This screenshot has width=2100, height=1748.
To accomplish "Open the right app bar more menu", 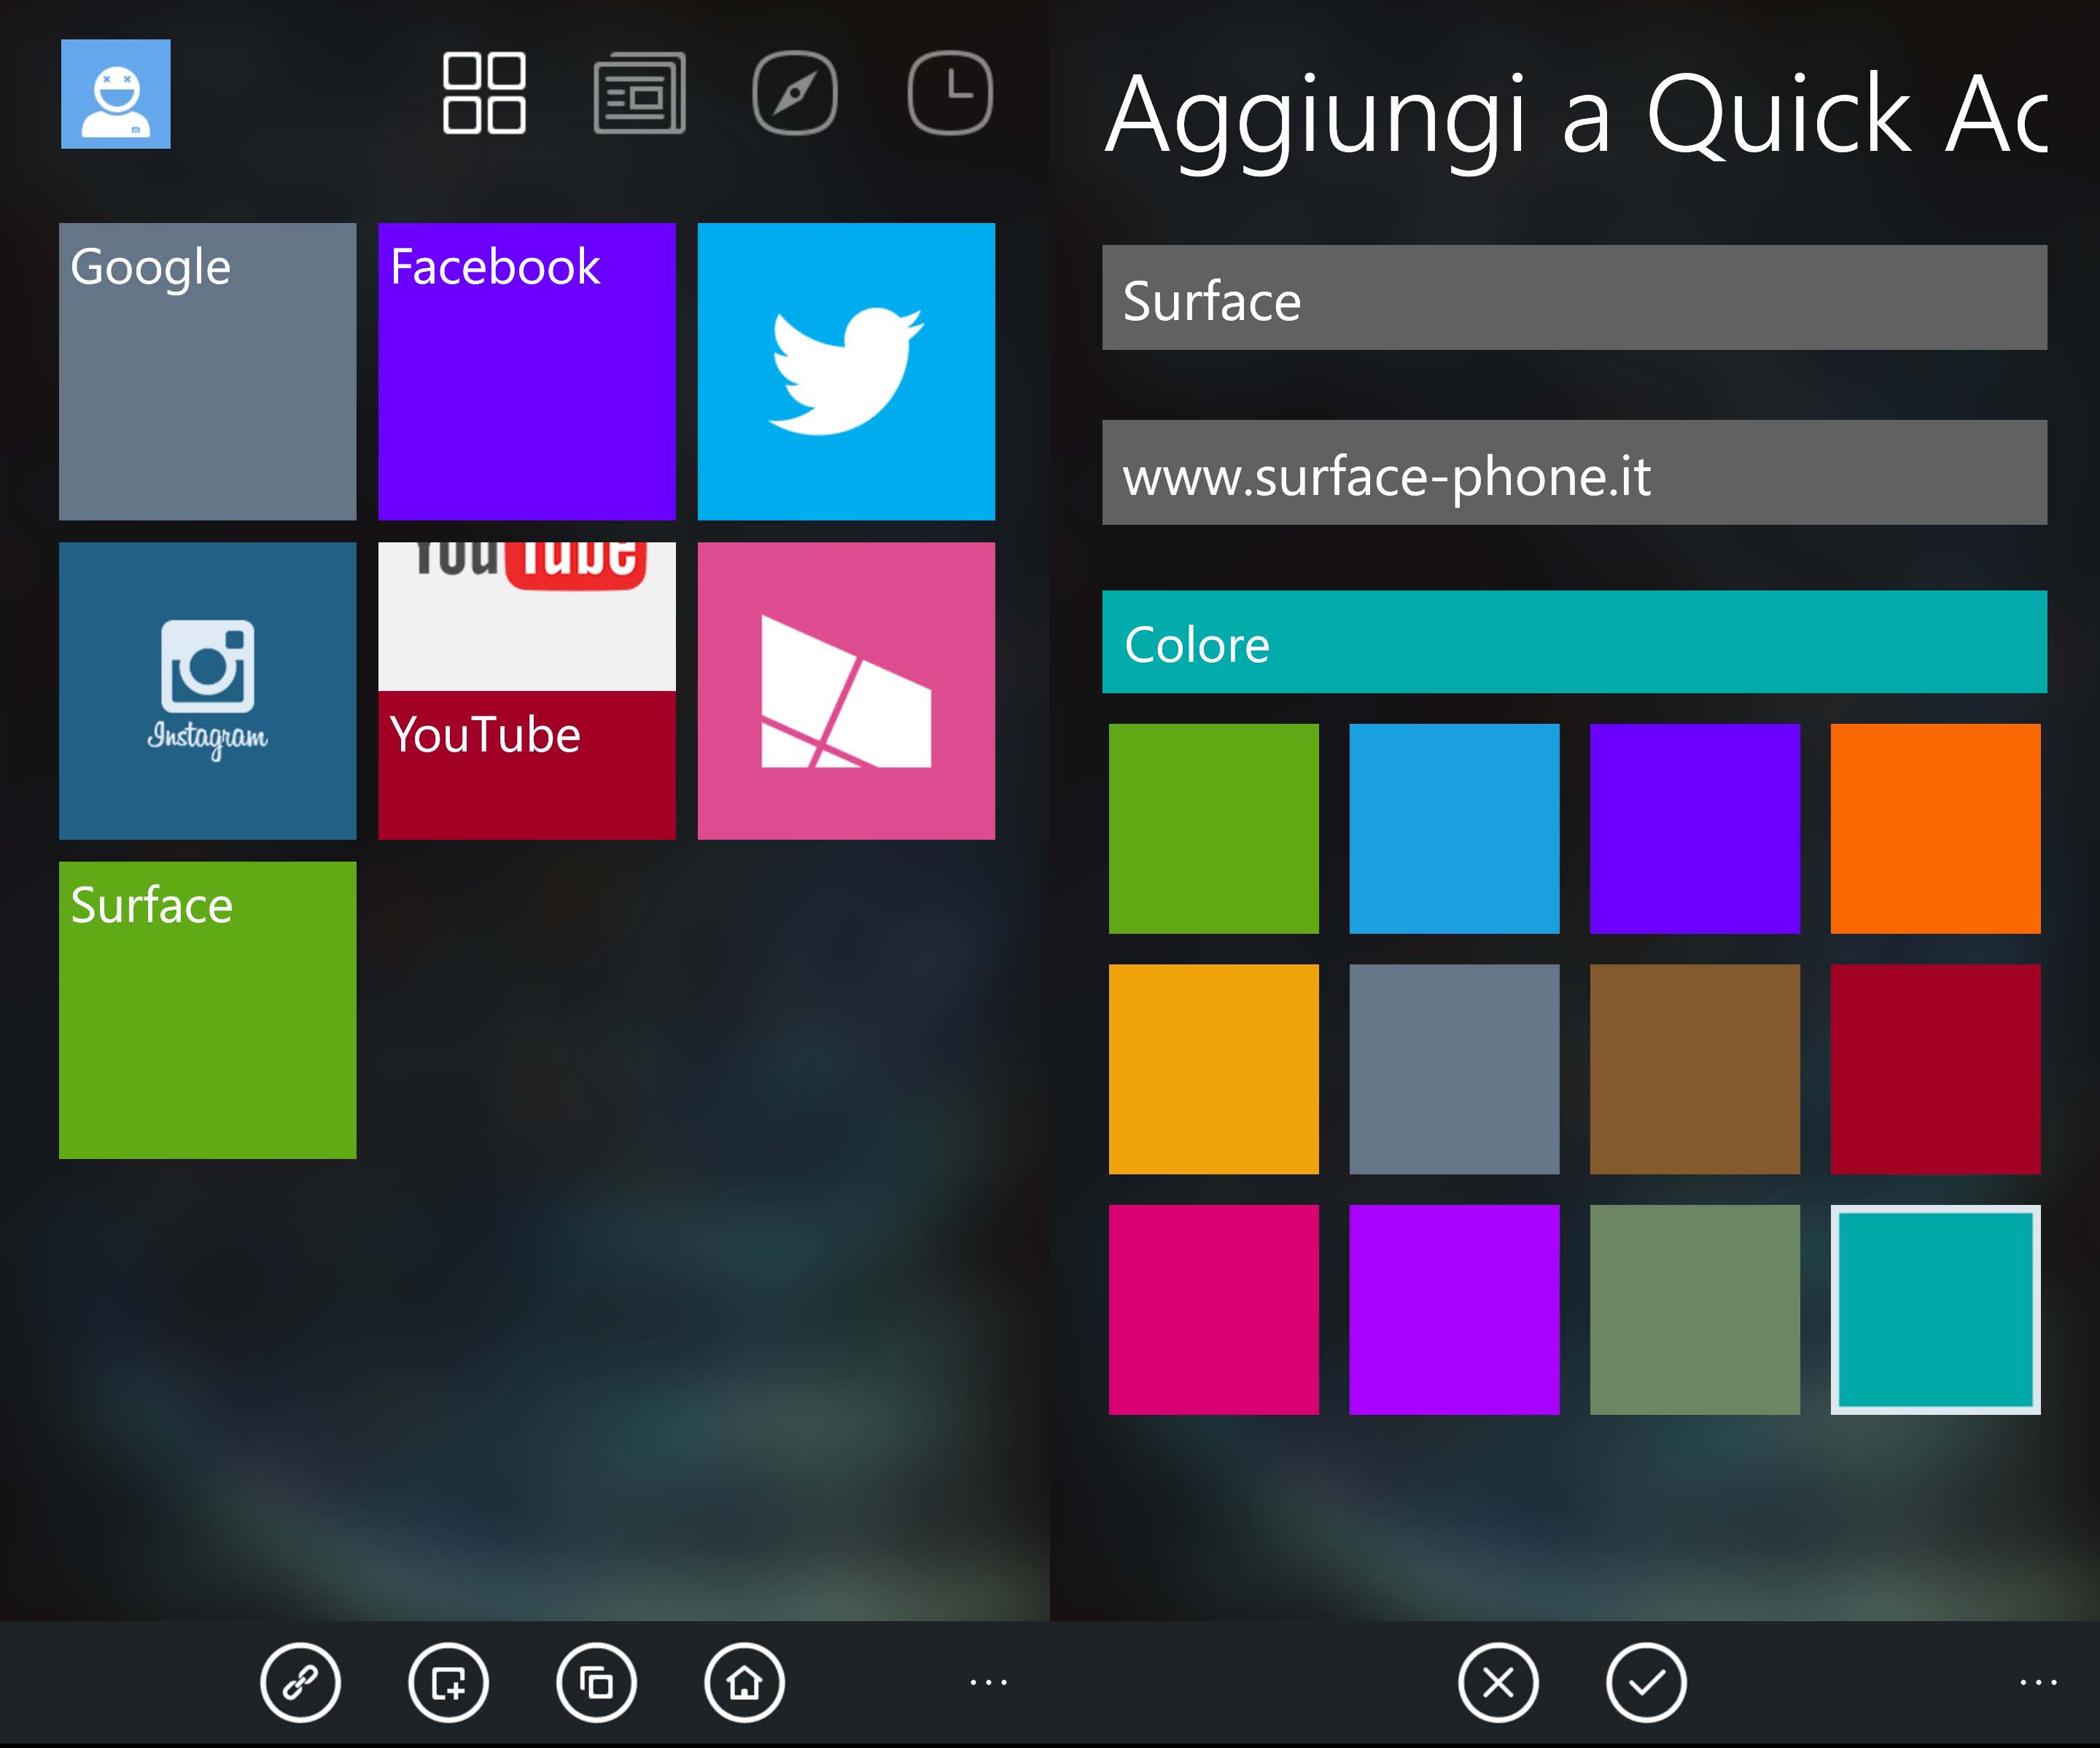I will pyautogui.click(x=2038, y=1683).
